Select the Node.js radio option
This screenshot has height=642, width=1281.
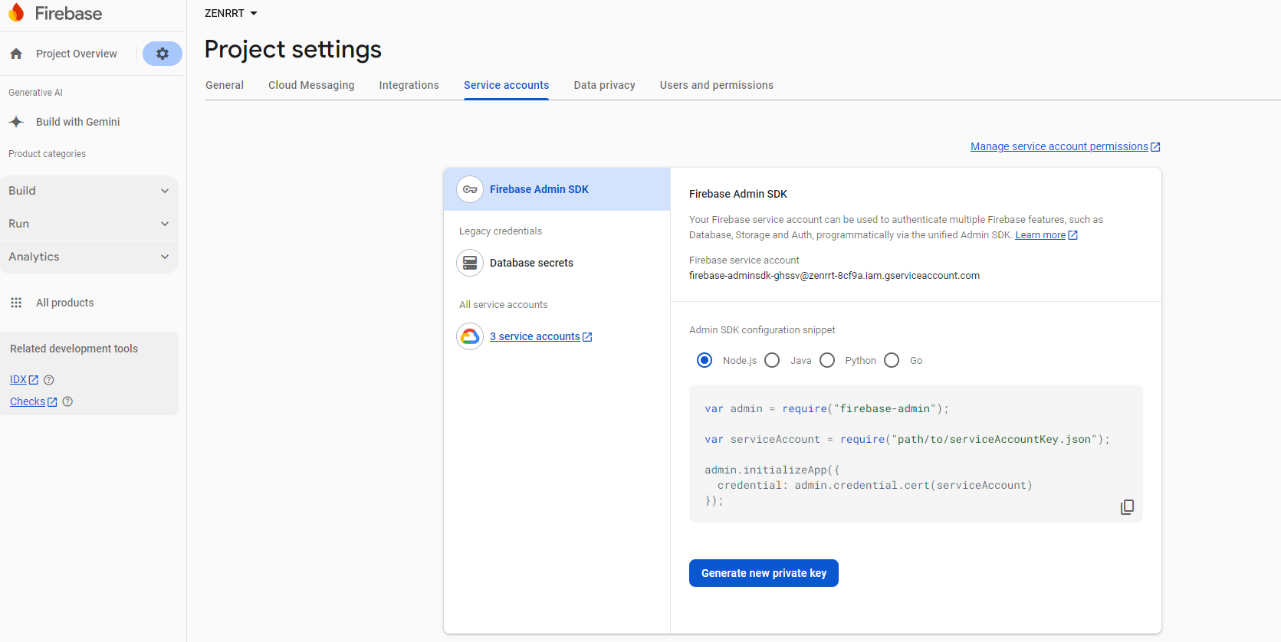(705, 360)
